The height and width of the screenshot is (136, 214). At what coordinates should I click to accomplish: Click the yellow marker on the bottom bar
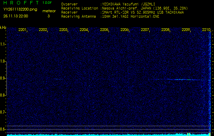[188, 134]
